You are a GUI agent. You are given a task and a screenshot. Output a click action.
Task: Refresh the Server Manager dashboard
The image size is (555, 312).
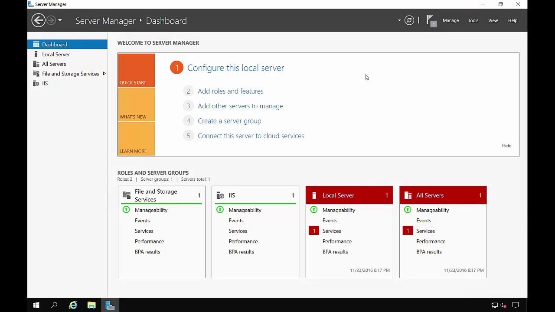[409, 20]
